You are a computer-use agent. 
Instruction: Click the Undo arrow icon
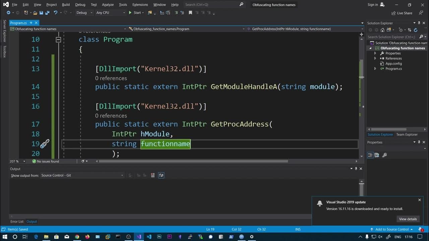56,13
